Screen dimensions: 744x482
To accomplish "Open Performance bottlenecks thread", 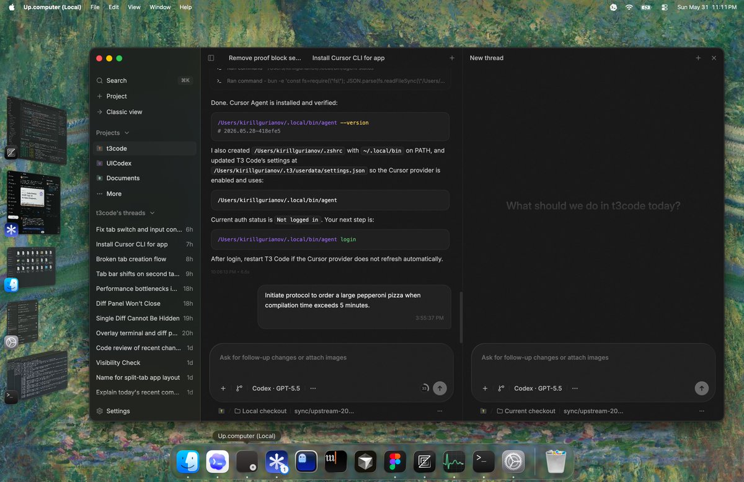I will click(144, 288).
